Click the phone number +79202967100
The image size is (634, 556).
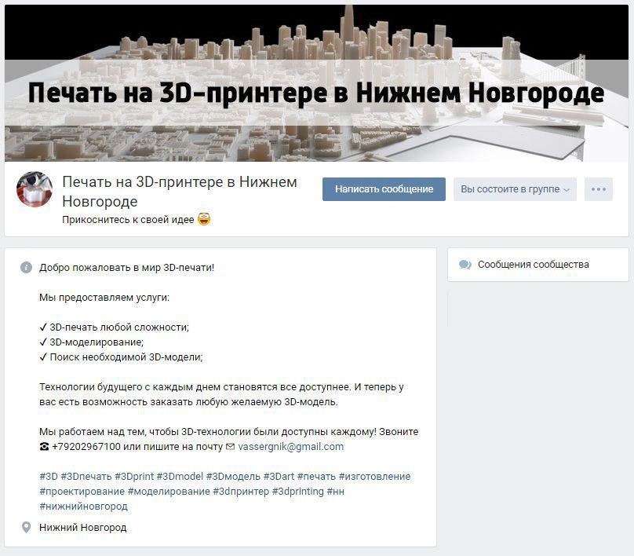coord(86,447)
